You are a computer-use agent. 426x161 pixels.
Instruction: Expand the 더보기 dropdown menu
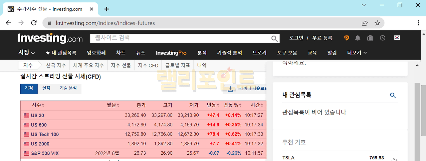click(x=357, y=52)
